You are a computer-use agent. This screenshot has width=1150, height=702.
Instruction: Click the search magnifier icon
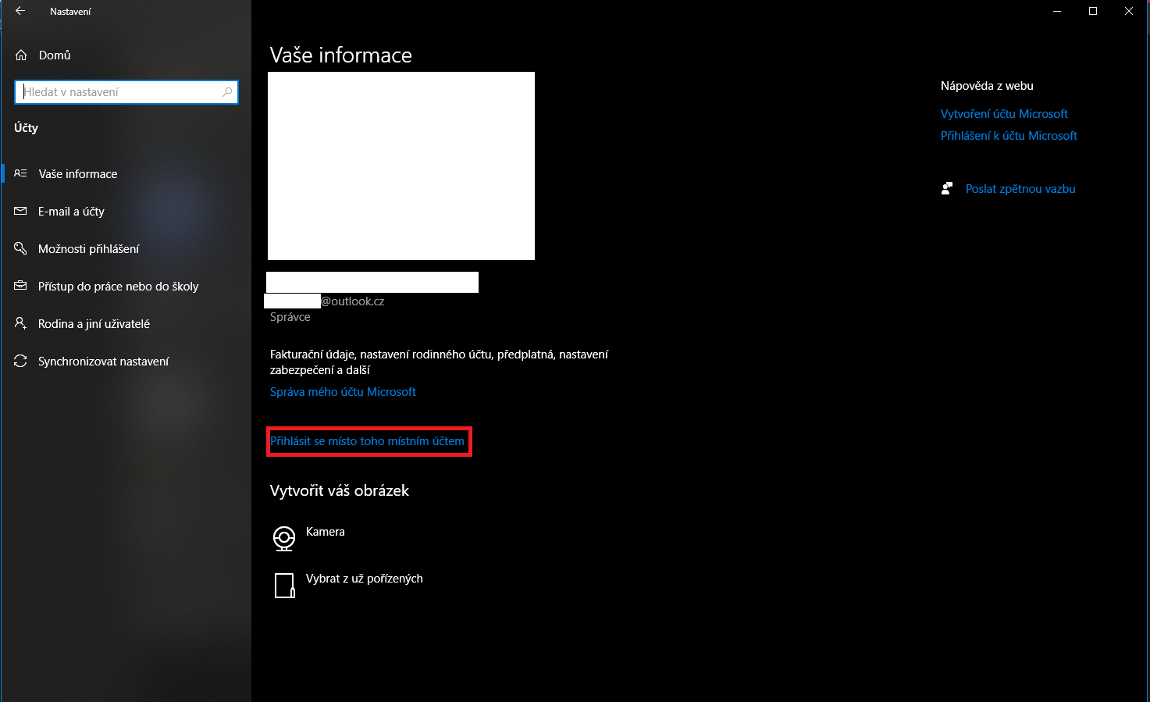click(x=227, y=92)
